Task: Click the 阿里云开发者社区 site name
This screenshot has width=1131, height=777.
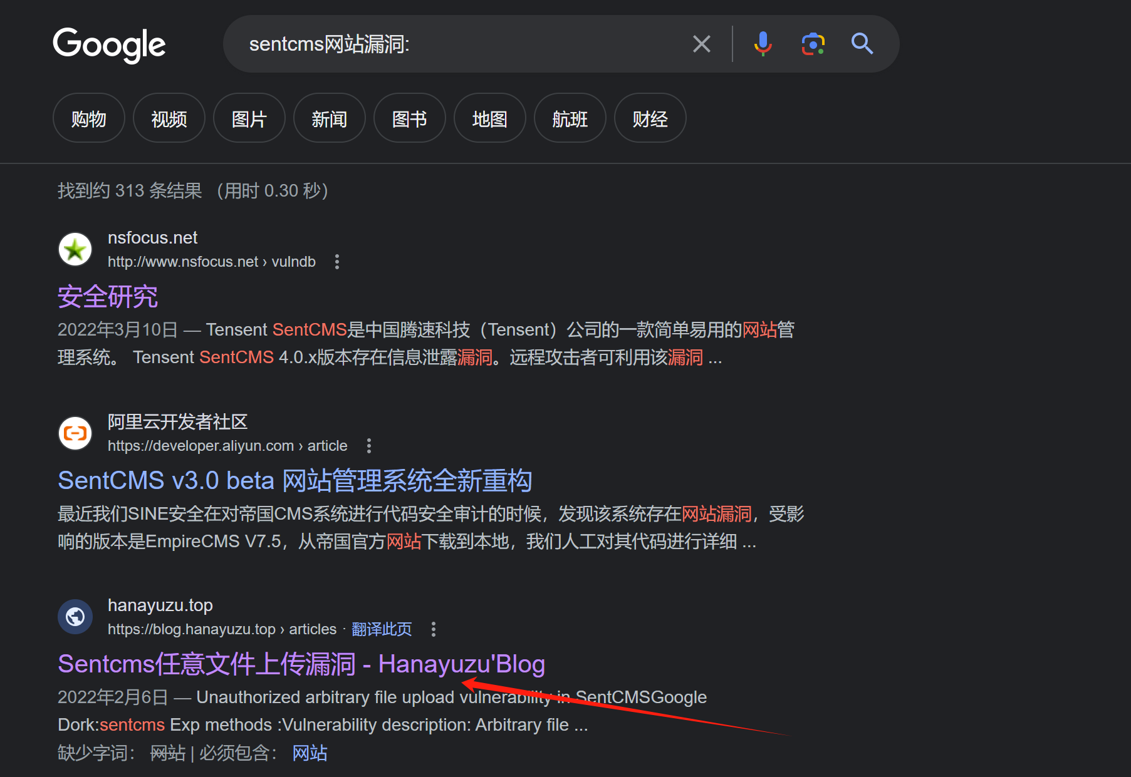Action: (x=178, y=422)
